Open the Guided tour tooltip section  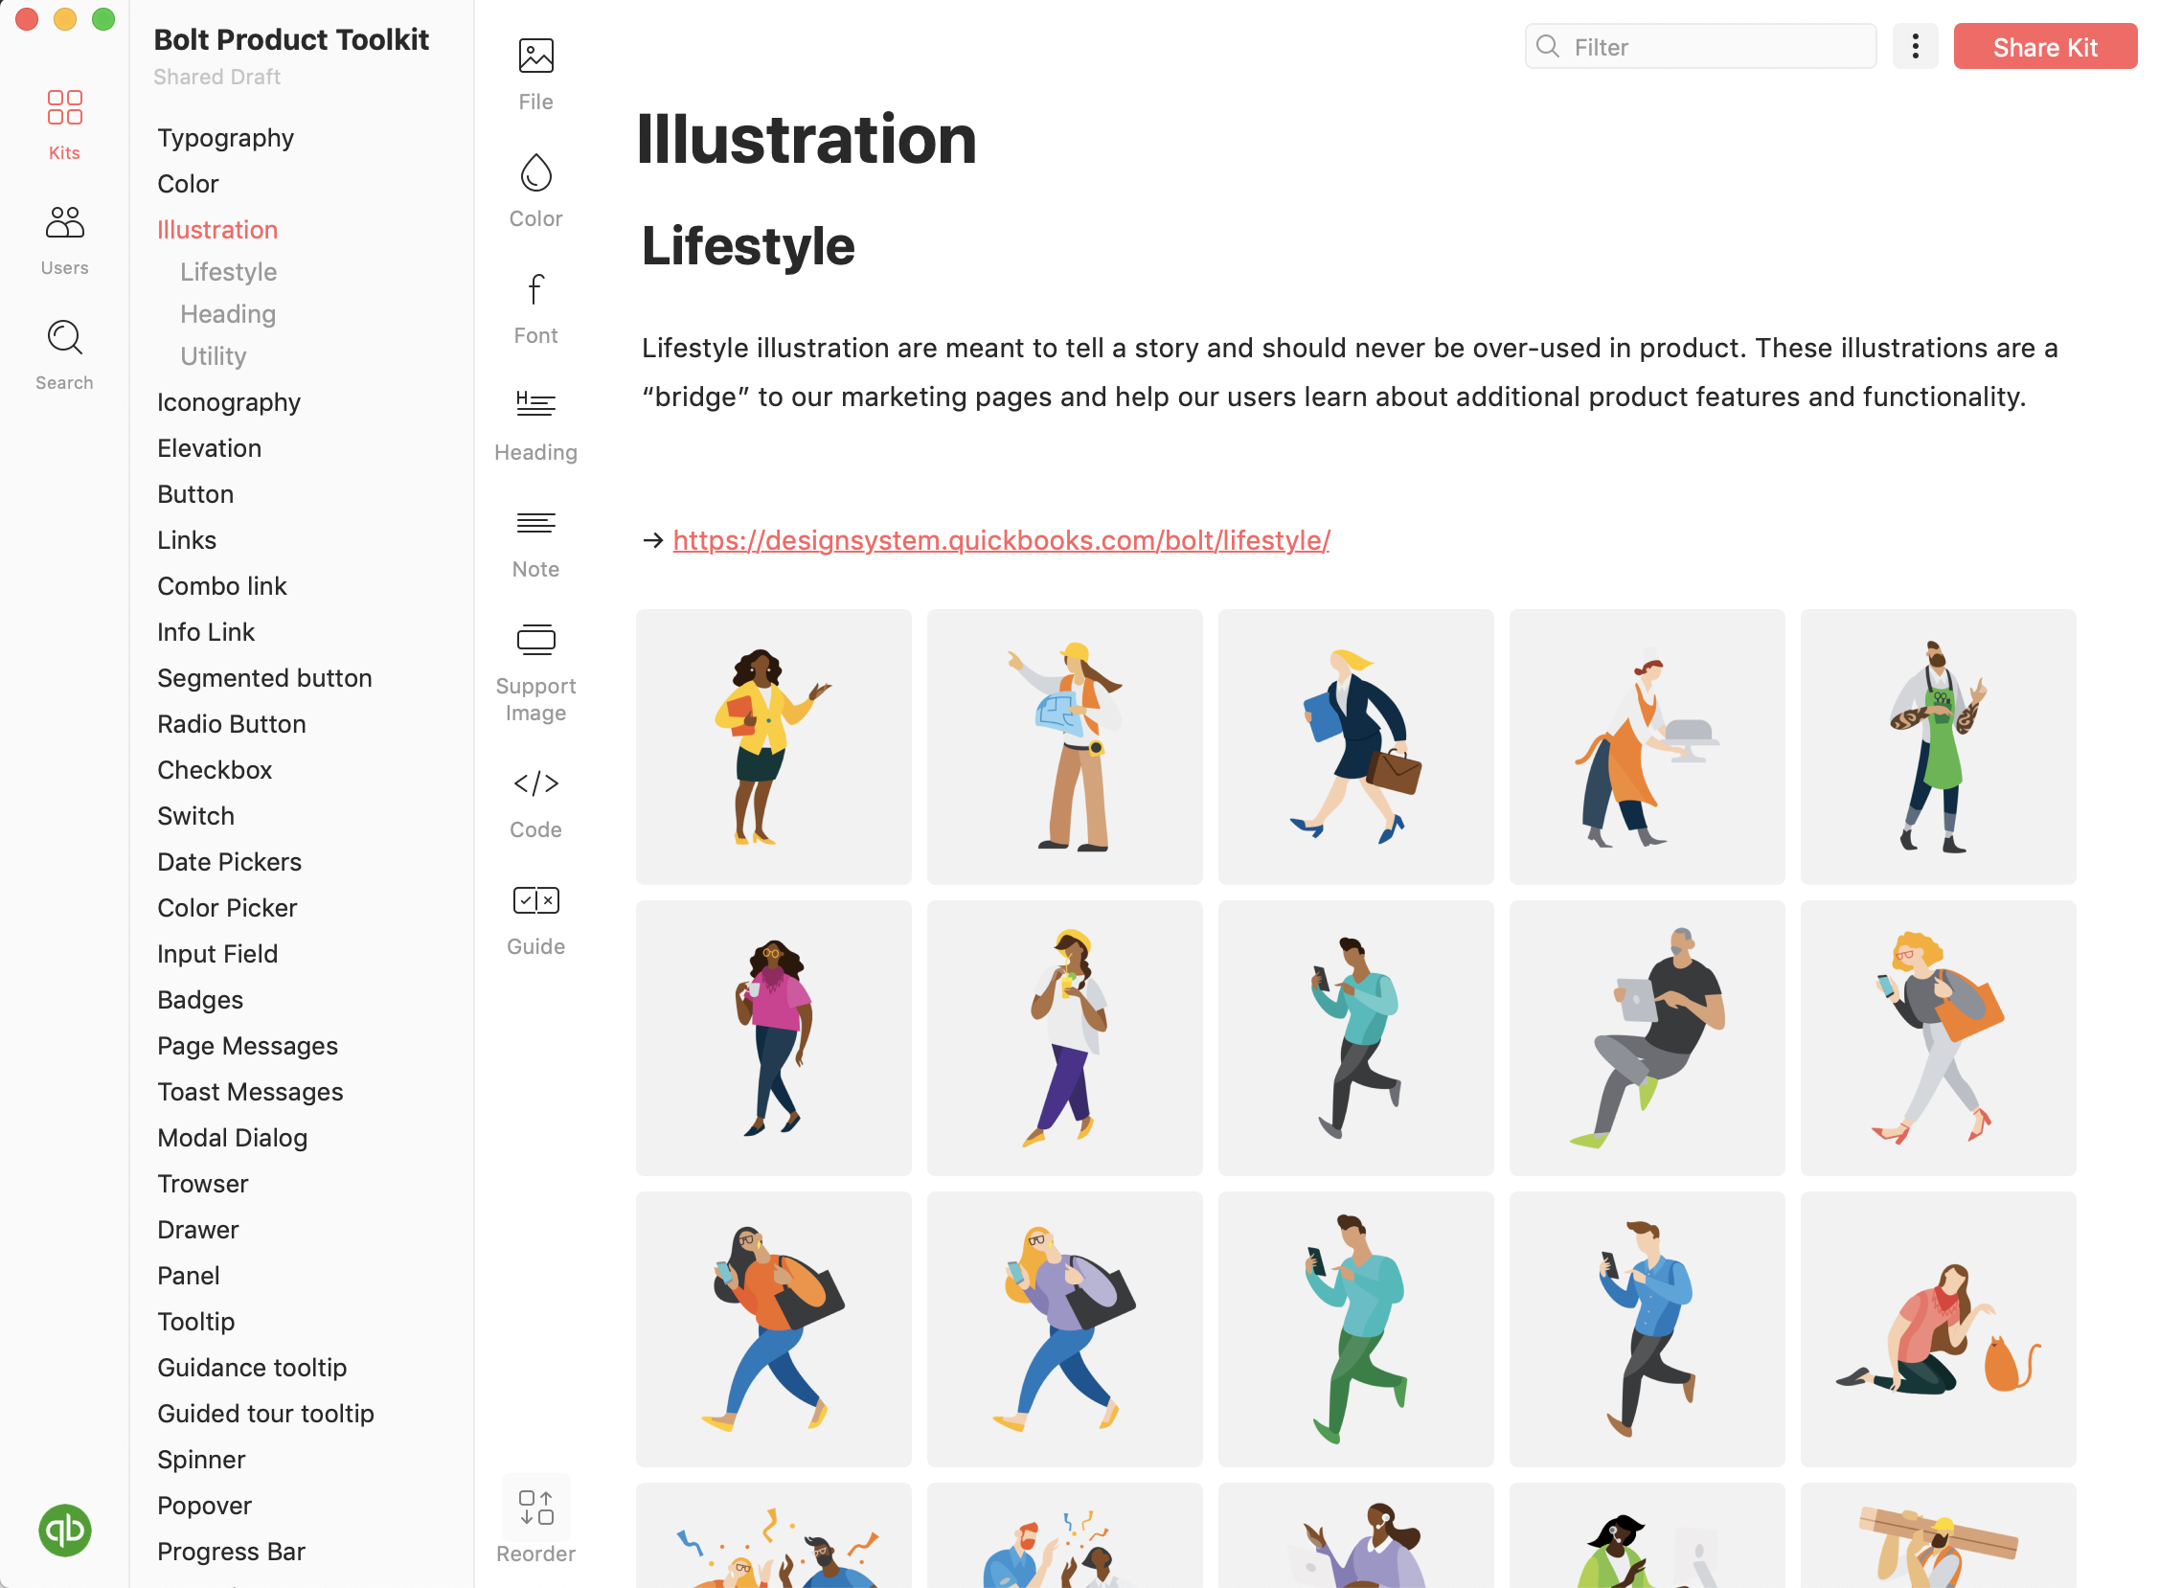pos(265,1414)
